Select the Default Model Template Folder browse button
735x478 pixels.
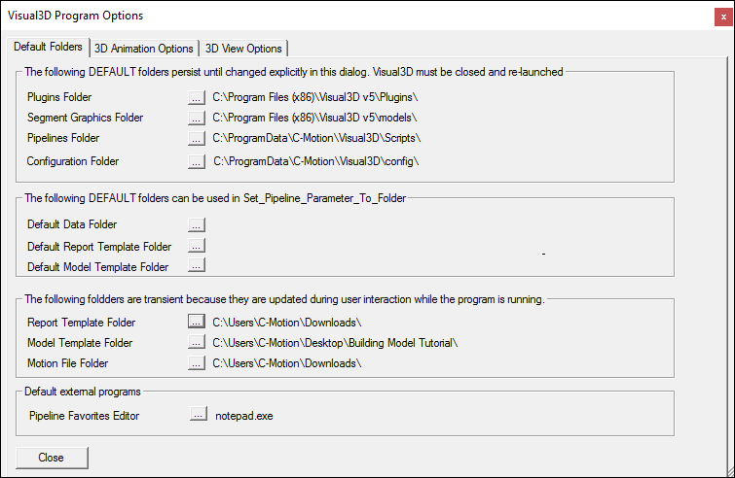[x=197, y=265]
